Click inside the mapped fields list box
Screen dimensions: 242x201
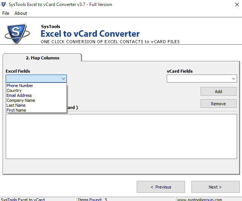(121, 136)
